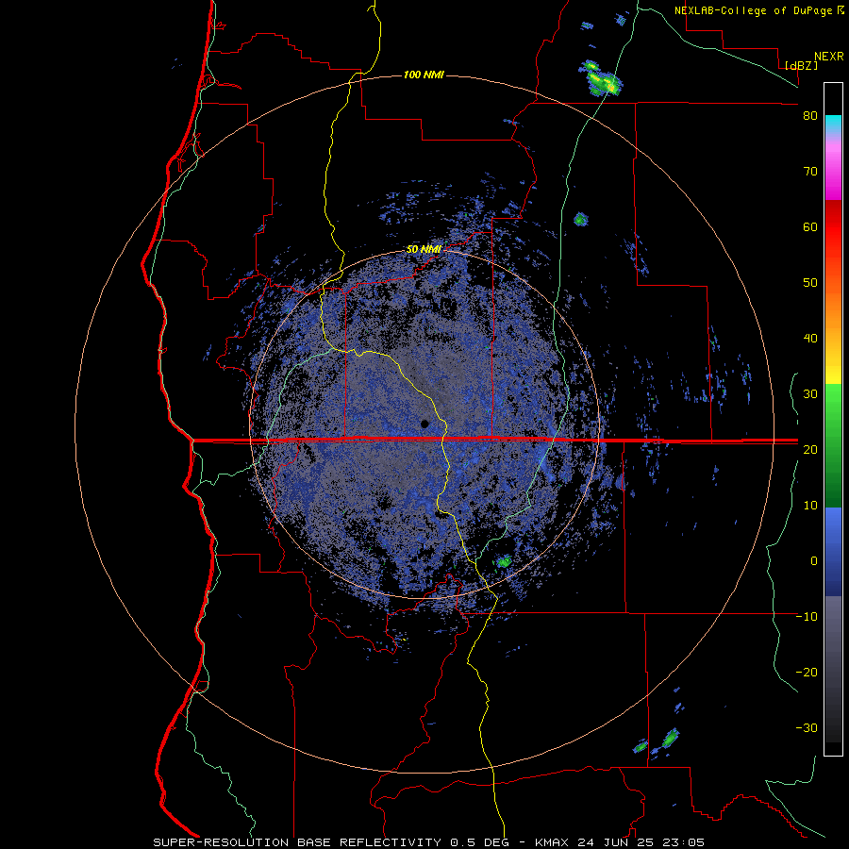Click the 20 value on the dBZ scale
Viewport: 849px width, 849px height.
810,450
